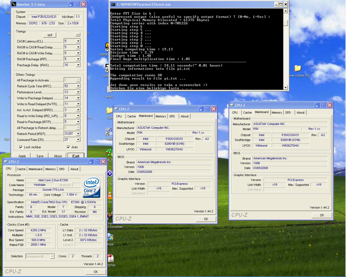Click OK in the middle CPU-Z window

(x=206, y=219)
